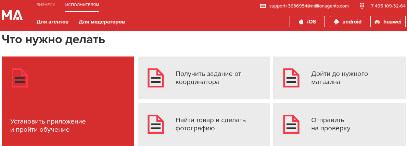Click the MA logo in header
Viewport: 407px width, 146px height.
click(12, 15)
